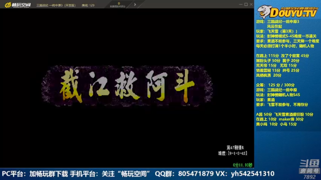Click the 要求: 素酒不能参与 line

[287, 41]
